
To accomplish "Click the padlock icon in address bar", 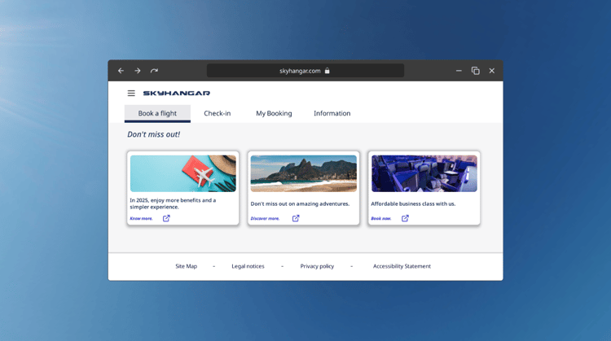I will [x=327, y=71].
